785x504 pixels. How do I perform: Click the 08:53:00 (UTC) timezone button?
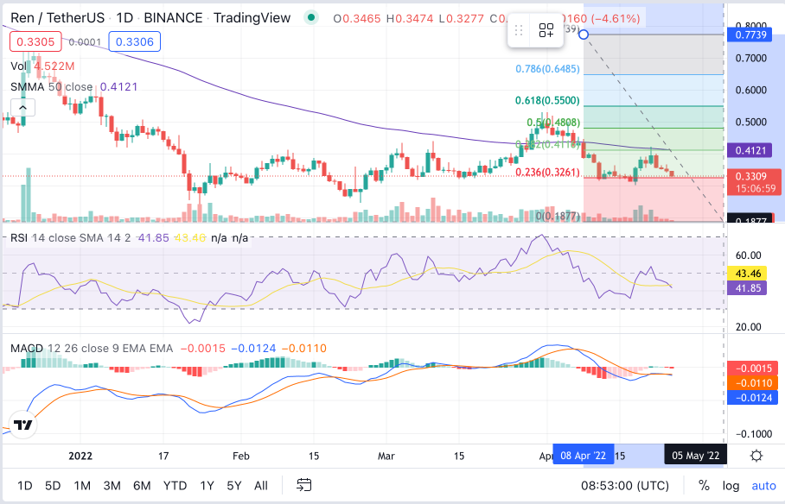tap(625, 486)
